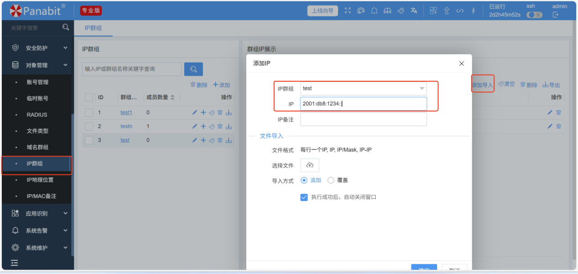Select RADIUS from the sidebar menu
Viewport: 578px width, 274px height.
coord(37,115)
